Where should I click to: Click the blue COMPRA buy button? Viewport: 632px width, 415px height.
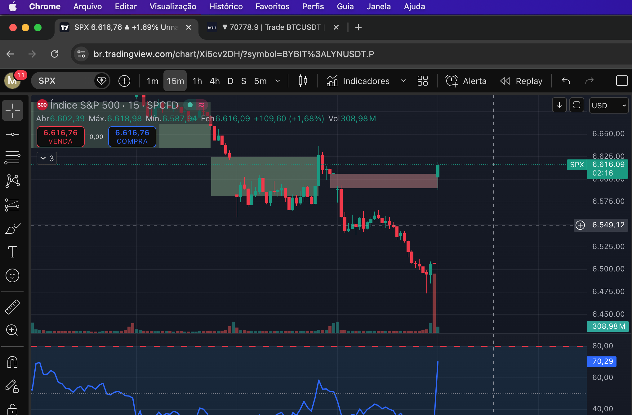(132, 137)
